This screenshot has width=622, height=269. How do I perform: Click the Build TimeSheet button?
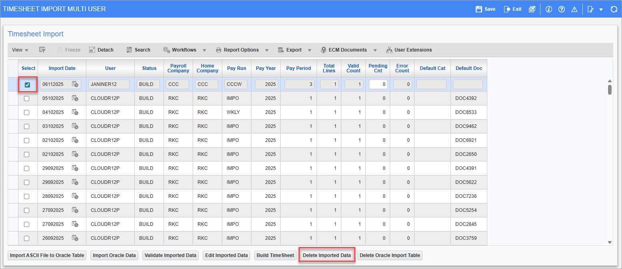coord(275,255)
